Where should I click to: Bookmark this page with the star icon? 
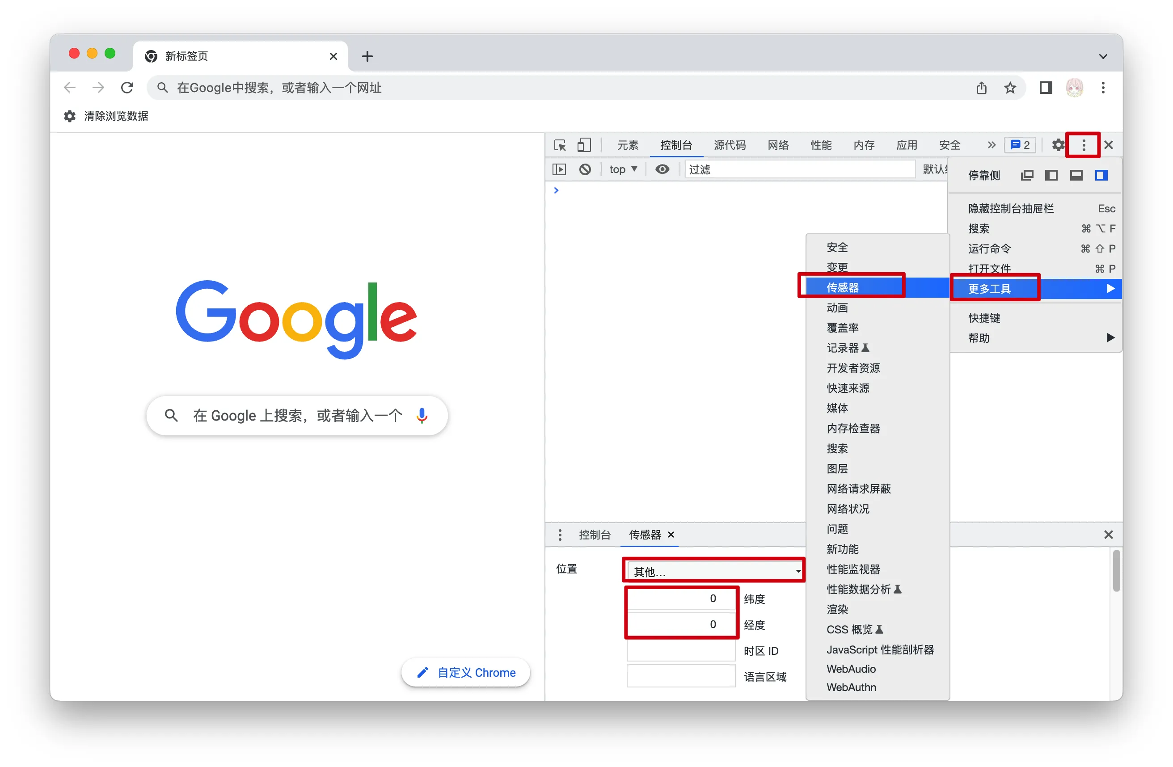1010,88
